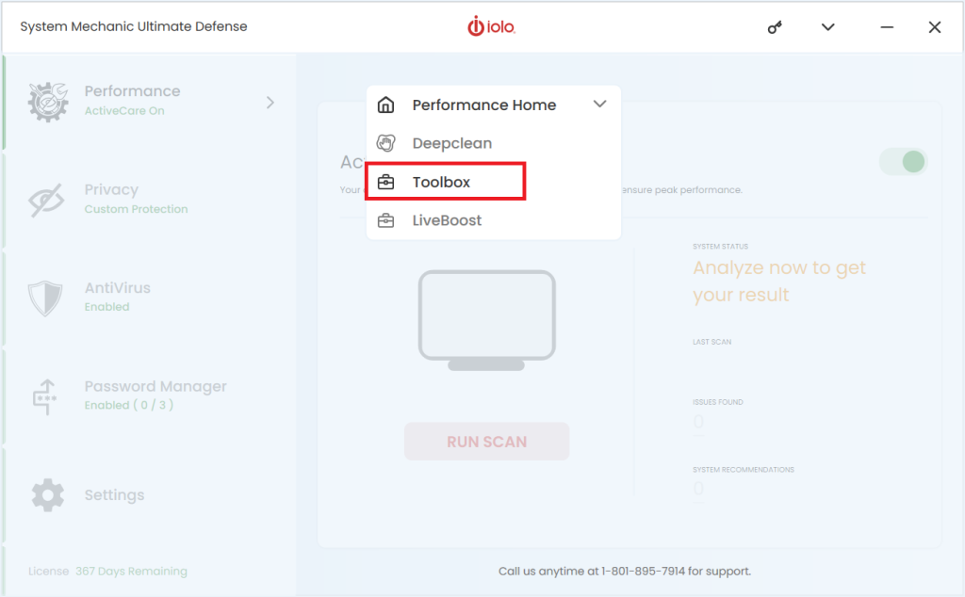Click the RUN SCAN button
Viewport: 965px width, 597px height.
[486, 441]
